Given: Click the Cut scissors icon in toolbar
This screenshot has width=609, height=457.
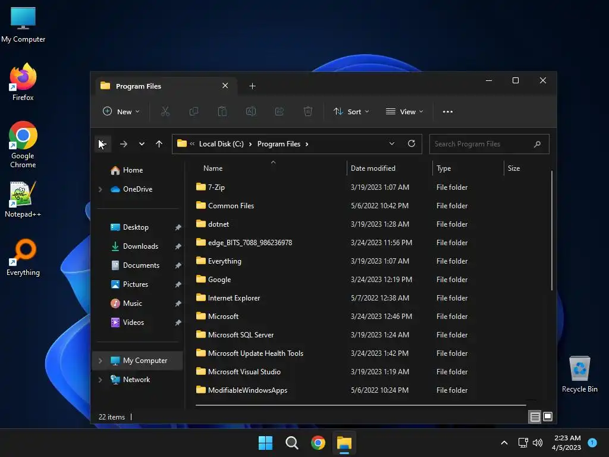Looking at the screenshot, I should click(x=165, y=111).
